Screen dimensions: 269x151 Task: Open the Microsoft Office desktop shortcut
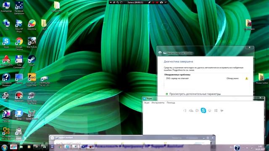pos(6,133)
